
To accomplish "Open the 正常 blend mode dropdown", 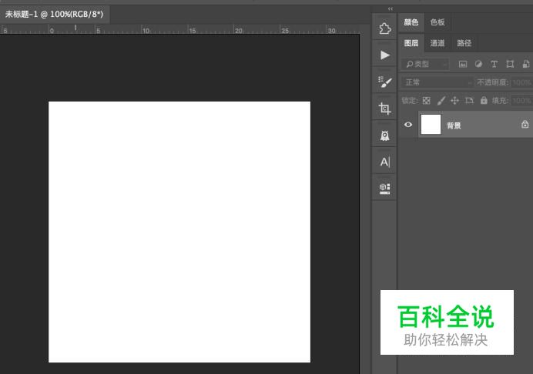I will 437,82.
